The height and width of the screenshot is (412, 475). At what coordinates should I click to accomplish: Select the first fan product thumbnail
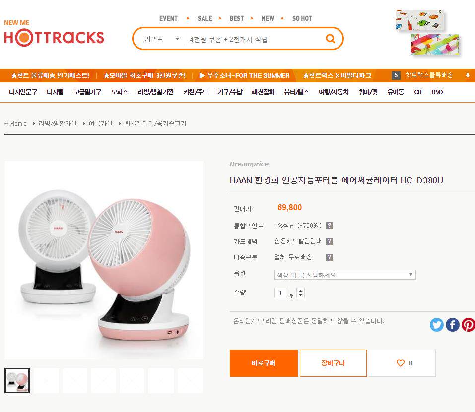point(17,380)
